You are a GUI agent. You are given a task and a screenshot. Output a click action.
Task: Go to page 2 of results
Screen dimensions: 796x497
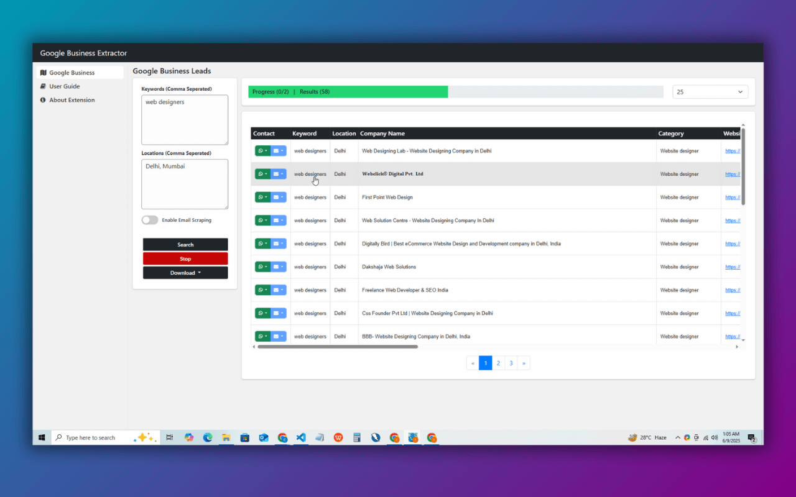tap(498, 363)
